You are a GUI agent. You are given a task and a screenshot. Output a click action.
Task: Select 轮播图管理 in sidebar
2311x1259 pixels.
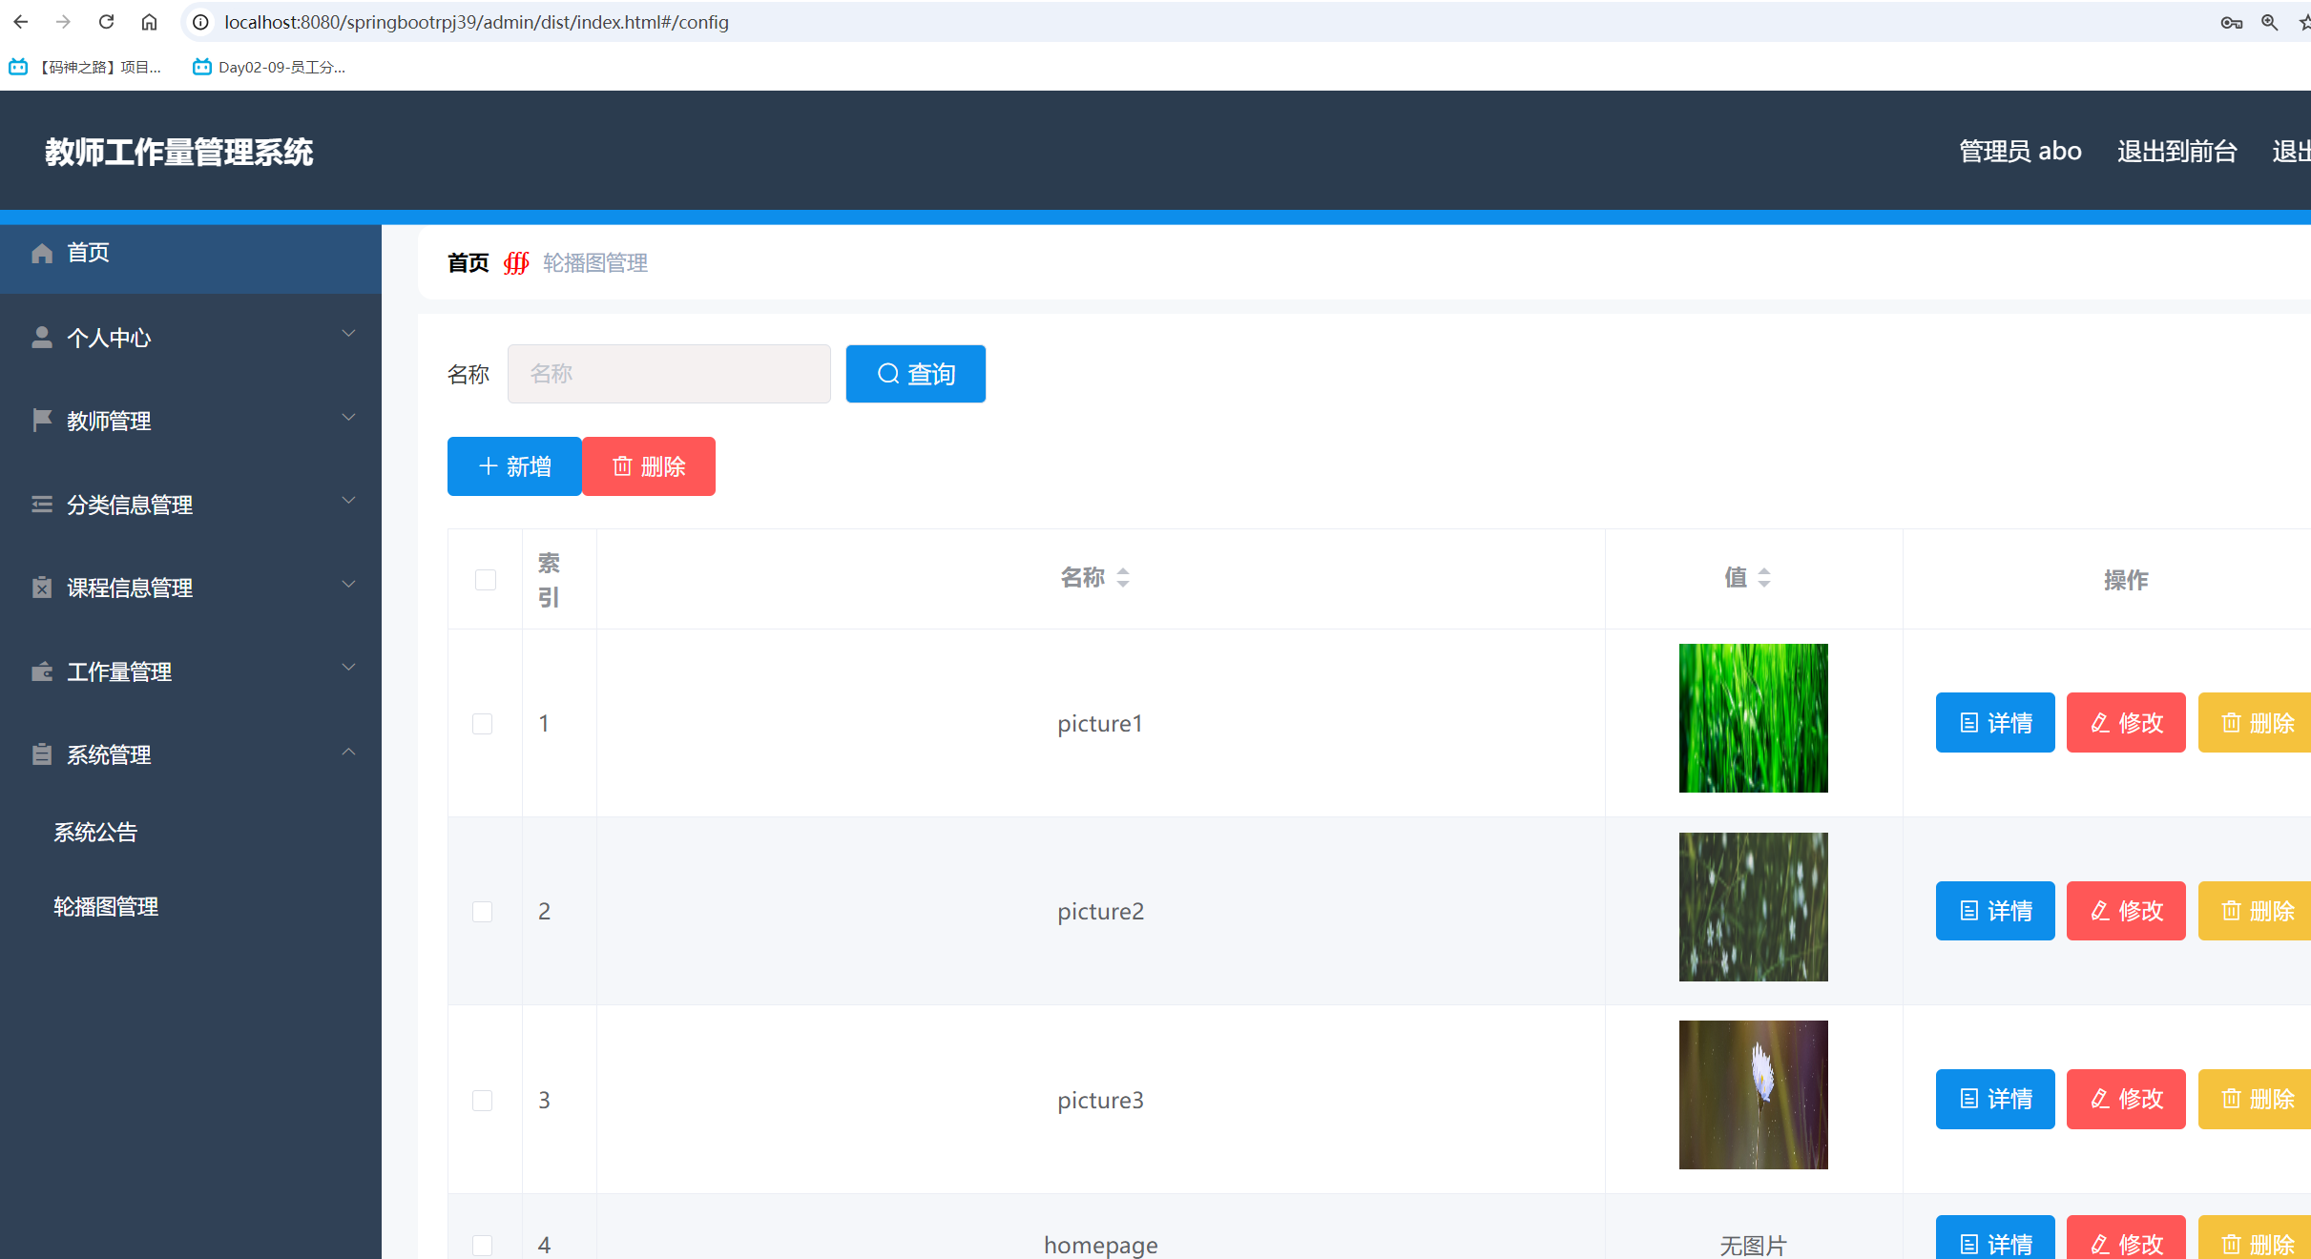point(106,907)
